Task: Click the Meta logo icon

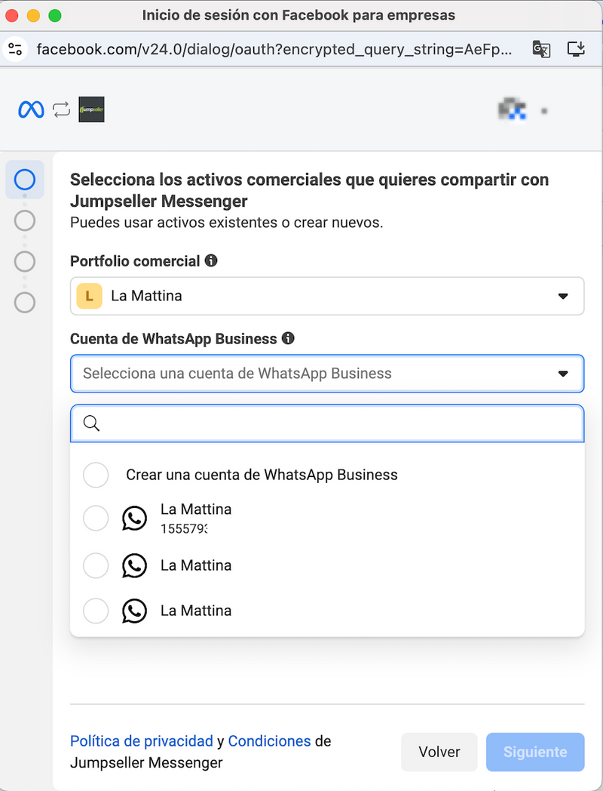Action: click(31, 110)
